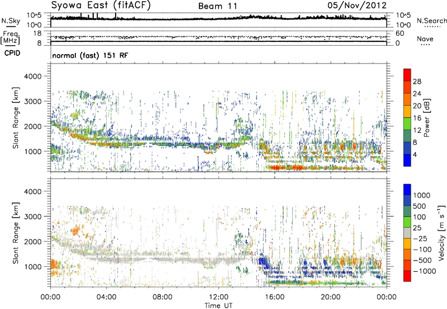Select the gray ±25 velocity swatch
This screenshot has width=447, height=309.
click(x=407, y=233)
